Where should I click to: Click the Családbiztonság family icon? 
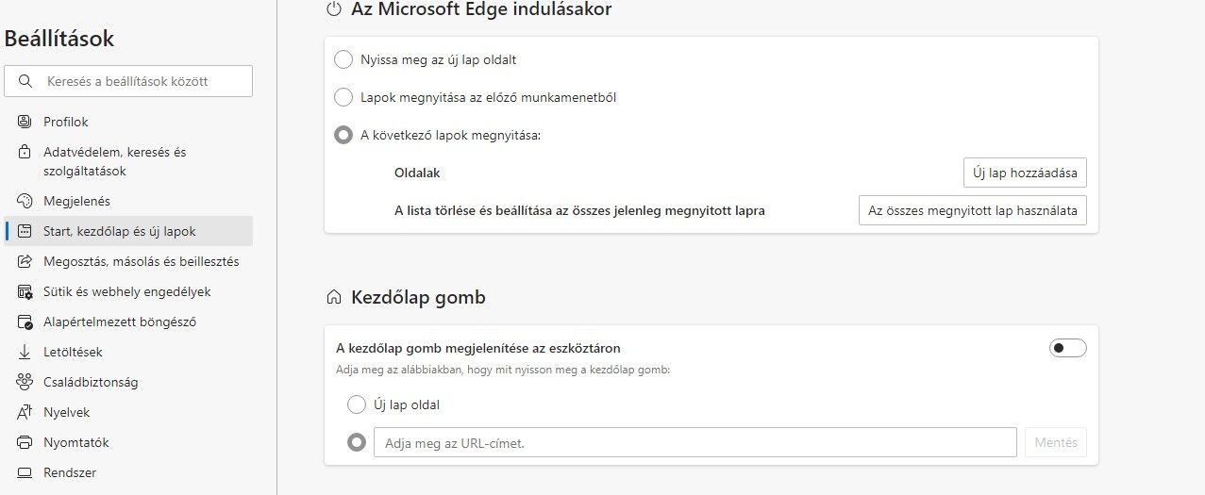(25, 382)
